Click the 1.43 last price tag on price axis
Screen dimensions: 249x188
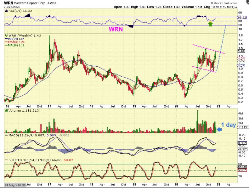241,51
